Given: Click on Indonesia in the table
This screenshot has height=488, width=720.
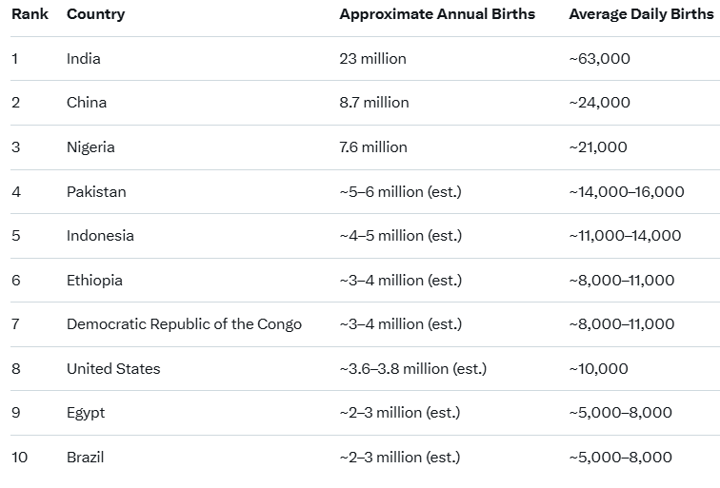Looking at the screenshot, I should tap(100, 236).
